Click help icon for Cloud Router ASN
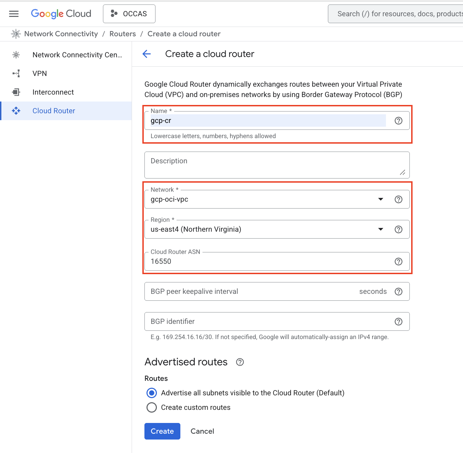 pos(398,261)
